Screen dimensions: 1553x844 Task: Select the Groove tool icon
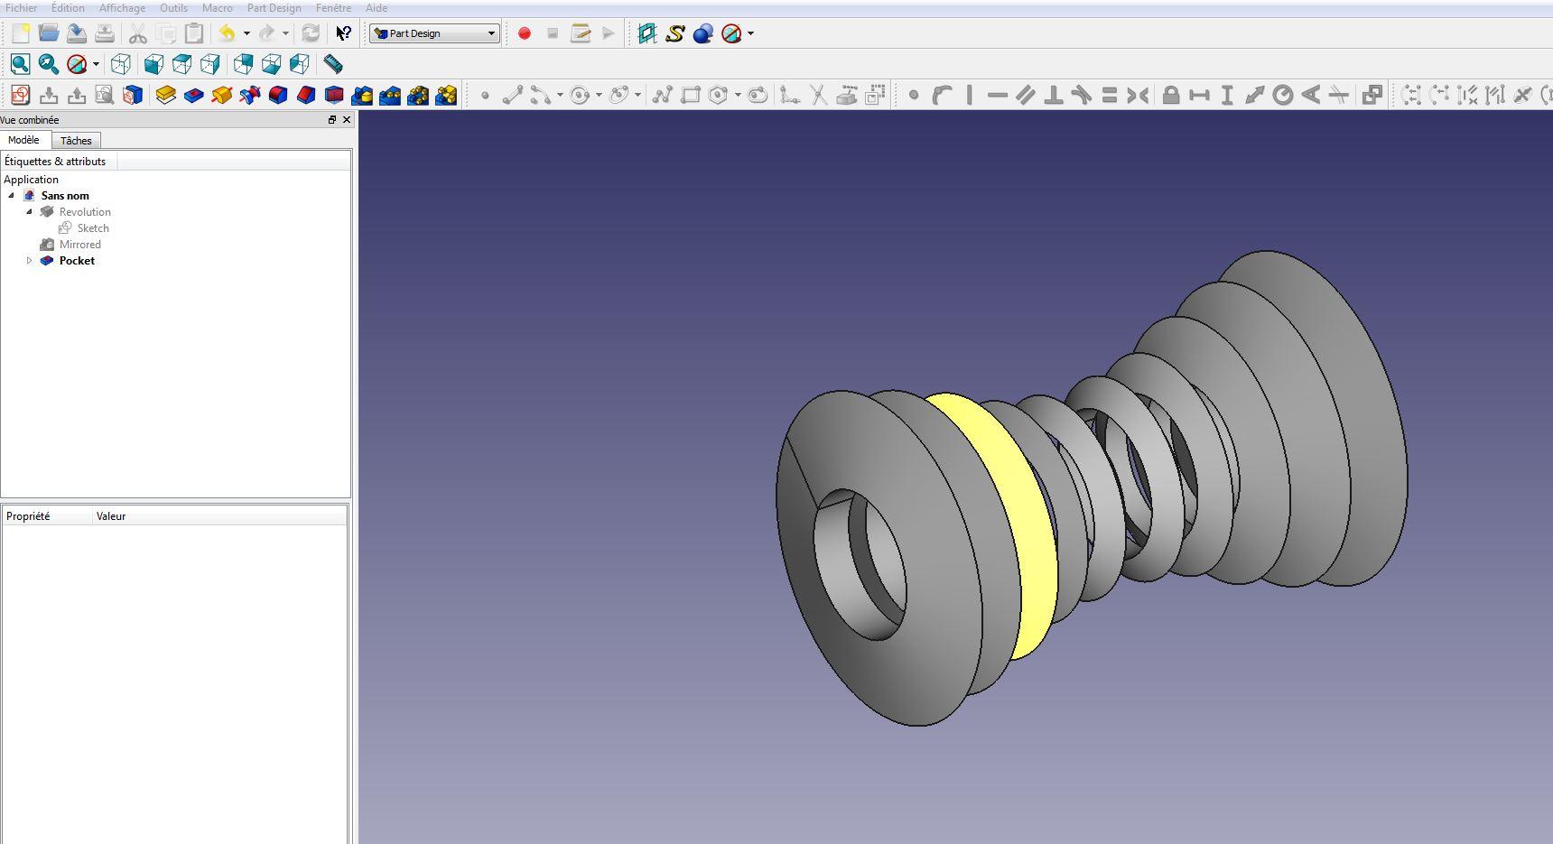[x=249, y=95]
